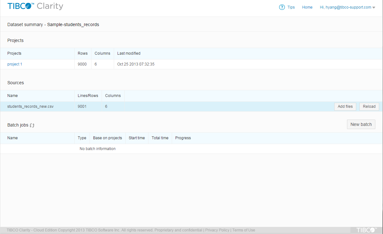This screenshot has height=234, width=383.
Task: Click the Columns header in Sources table
Action: (113, 96)
